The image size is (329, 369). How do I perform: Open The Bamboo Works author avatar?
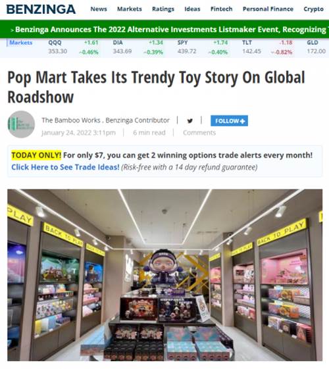point(21,124)
